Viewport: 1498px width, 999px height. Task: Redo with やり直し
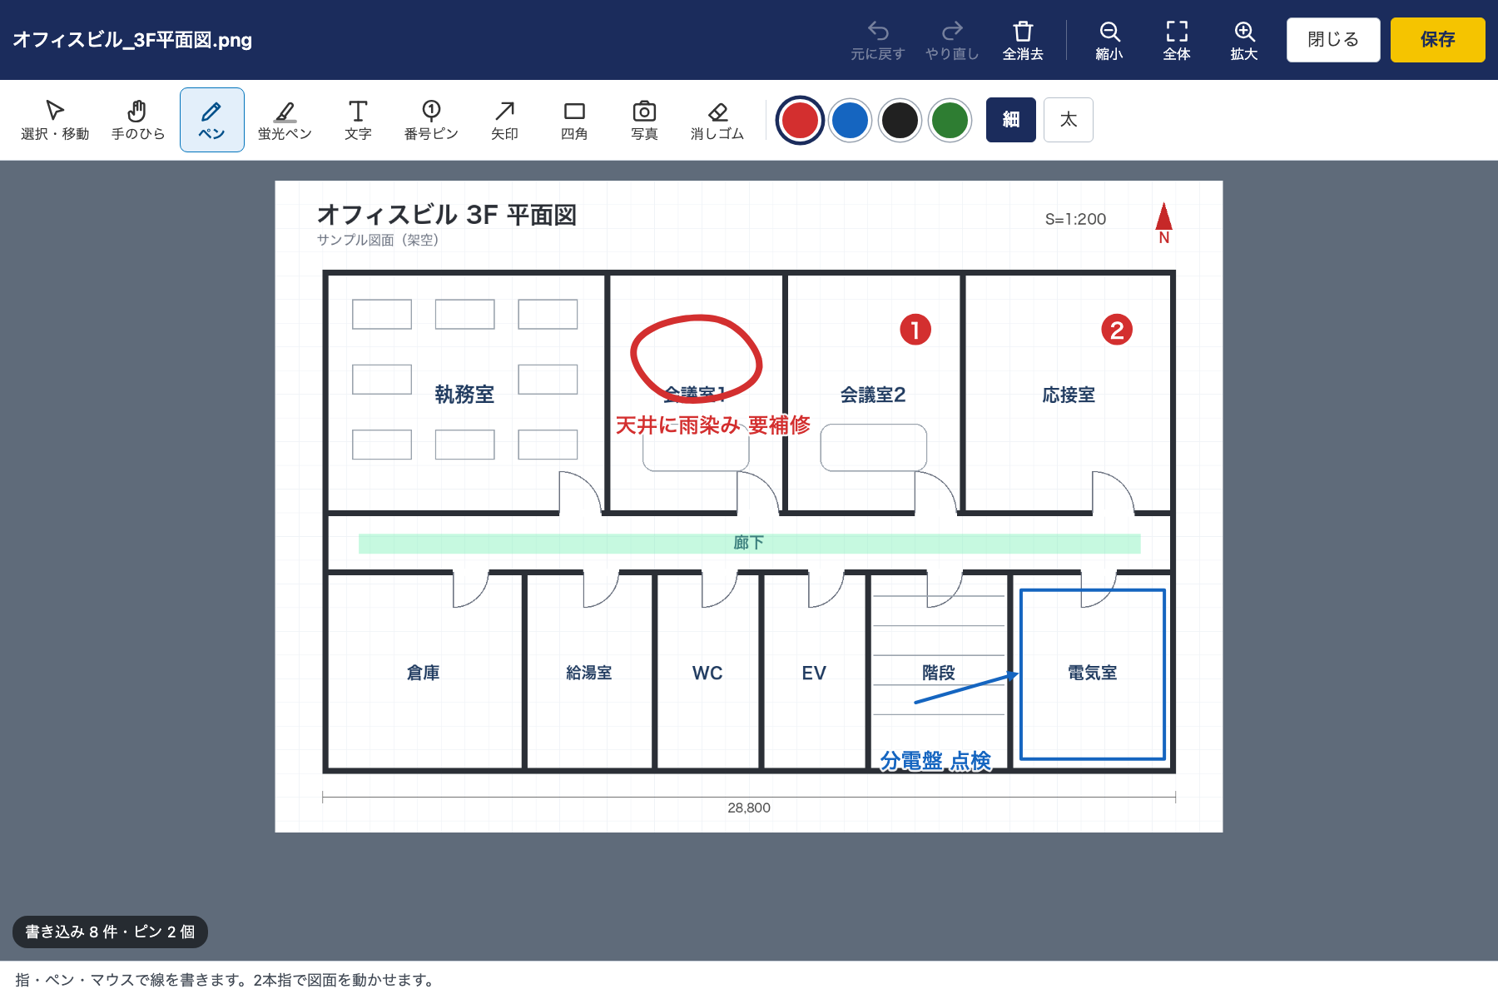(952, 40)
